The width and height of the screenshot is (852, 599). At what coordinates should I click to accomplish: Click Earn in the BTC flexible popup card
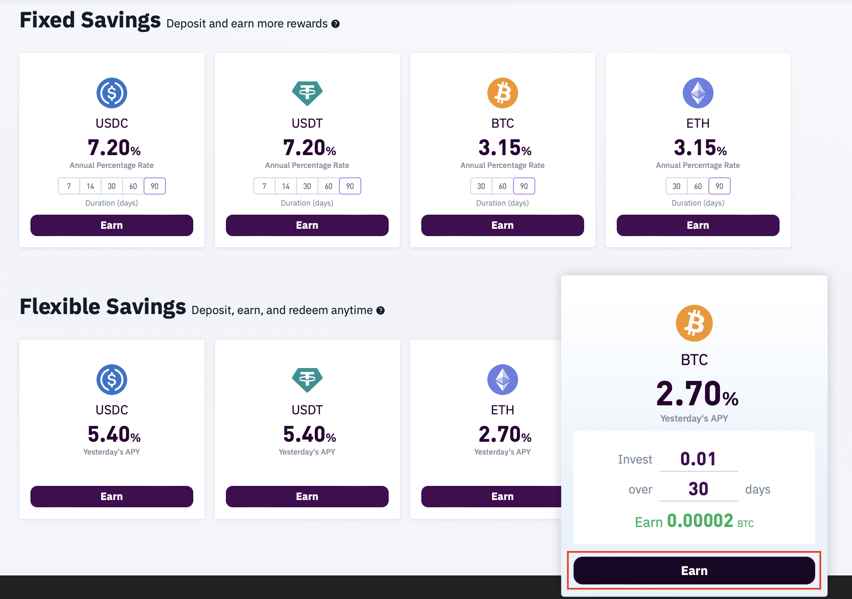click(694, 571)
